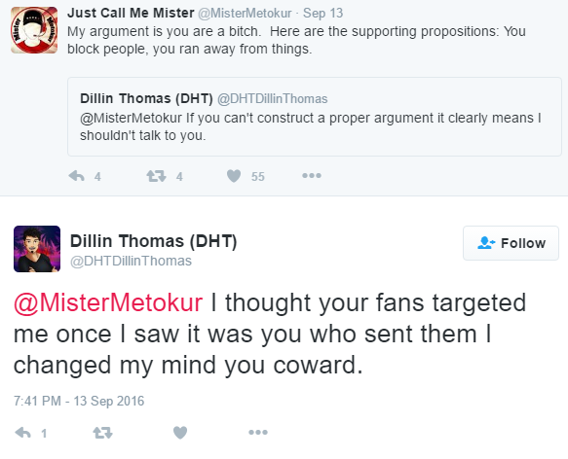Screen dimensions: 568x459
Task: Reply to Dillin Thomas's main tweet
Action: point(22,433)
